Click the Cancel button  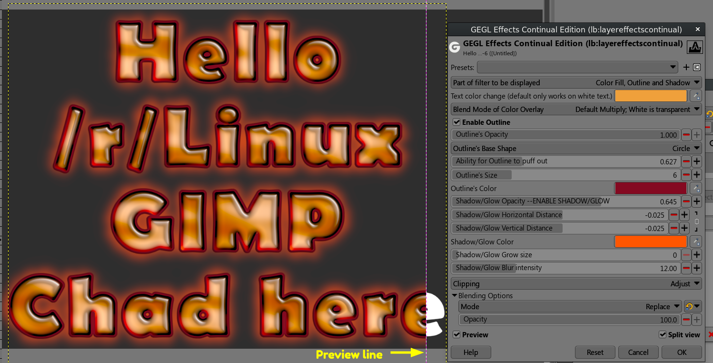(x=638, y=353)
